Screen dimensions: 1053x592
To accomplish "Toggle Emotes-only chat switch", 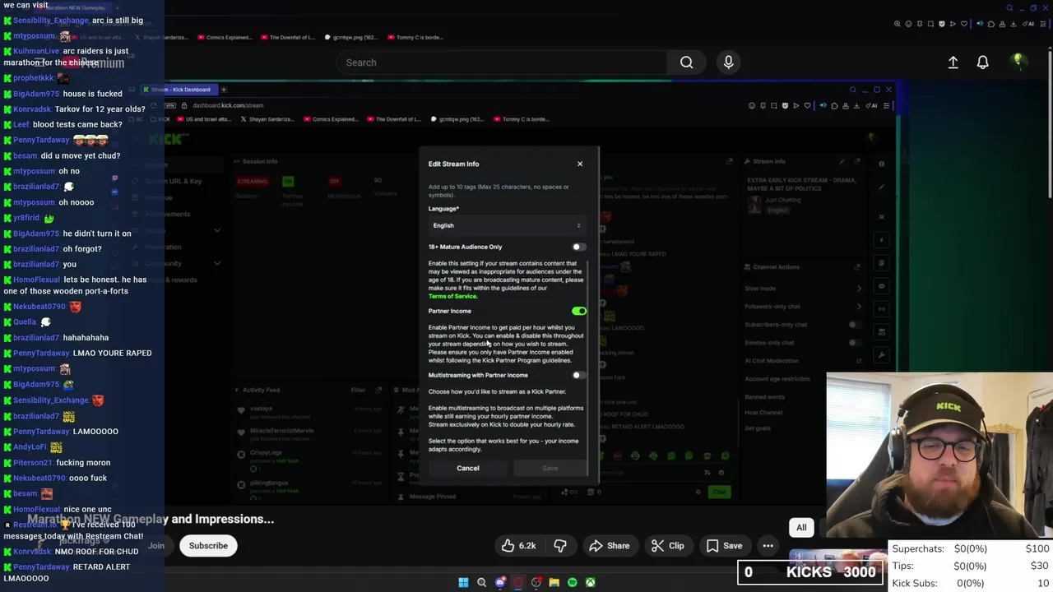I will coord(856,343).
